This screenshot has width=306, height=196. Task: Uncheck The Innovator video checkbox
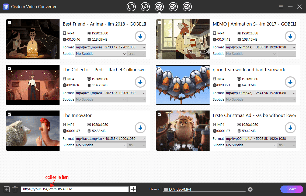(x=9, y=114)
